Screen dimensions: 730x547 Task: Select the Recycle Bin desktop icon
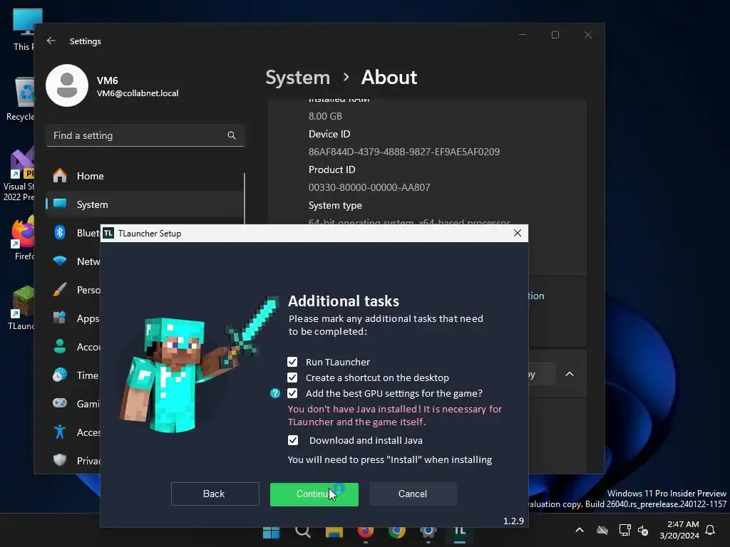pos(21,99)
